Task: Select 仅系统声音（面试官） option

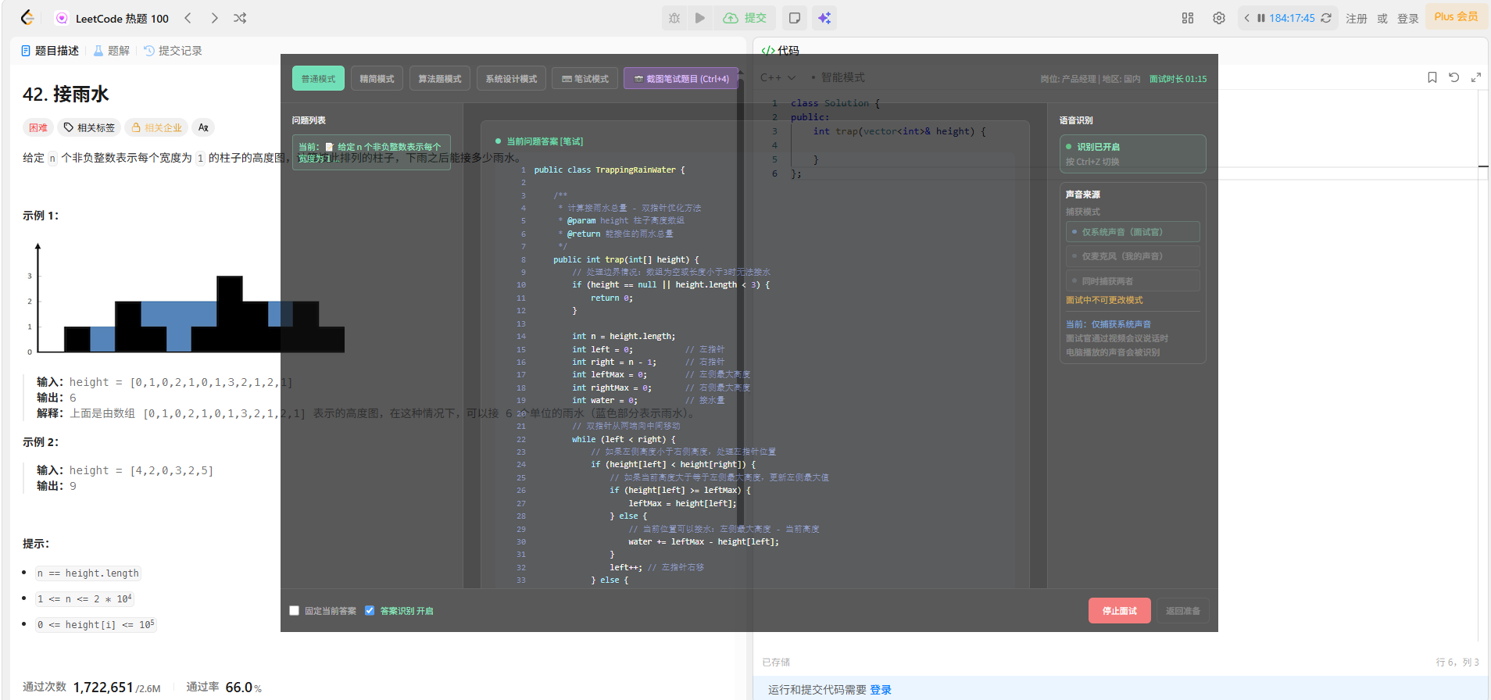Action: [1132, 232]
